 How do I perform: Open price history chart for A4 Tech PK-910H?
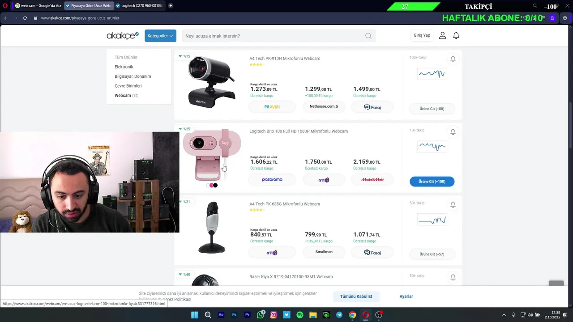[432, 74]
